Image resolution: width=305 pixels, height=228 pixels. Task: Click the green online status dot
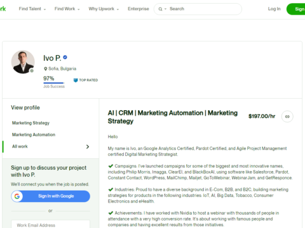coord(32,71)
